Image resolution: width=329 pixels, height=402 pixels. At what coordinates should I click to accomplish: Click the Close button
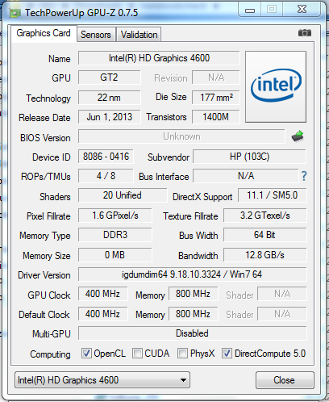[x=285, y=380]
